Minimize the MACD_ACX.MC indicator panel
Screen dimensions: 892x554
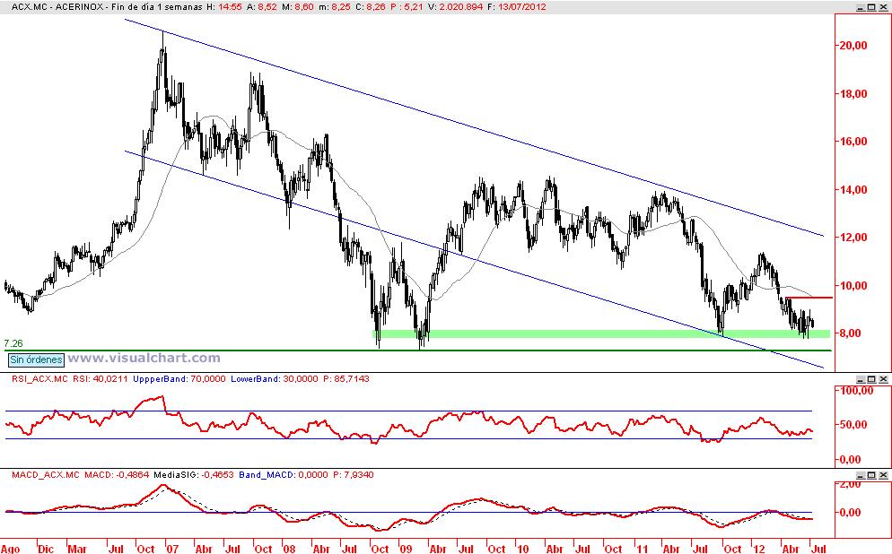[x=861, y=474]
